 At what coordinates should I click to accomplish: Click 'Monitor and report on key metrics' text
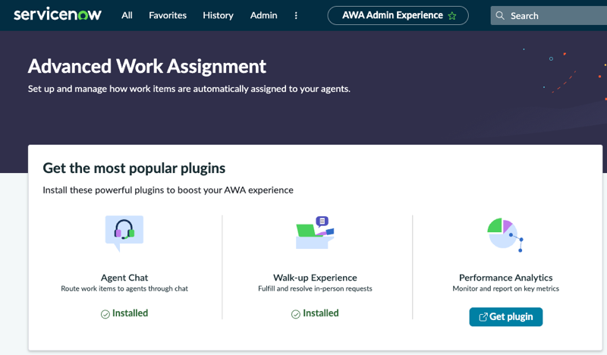(505, 288)
